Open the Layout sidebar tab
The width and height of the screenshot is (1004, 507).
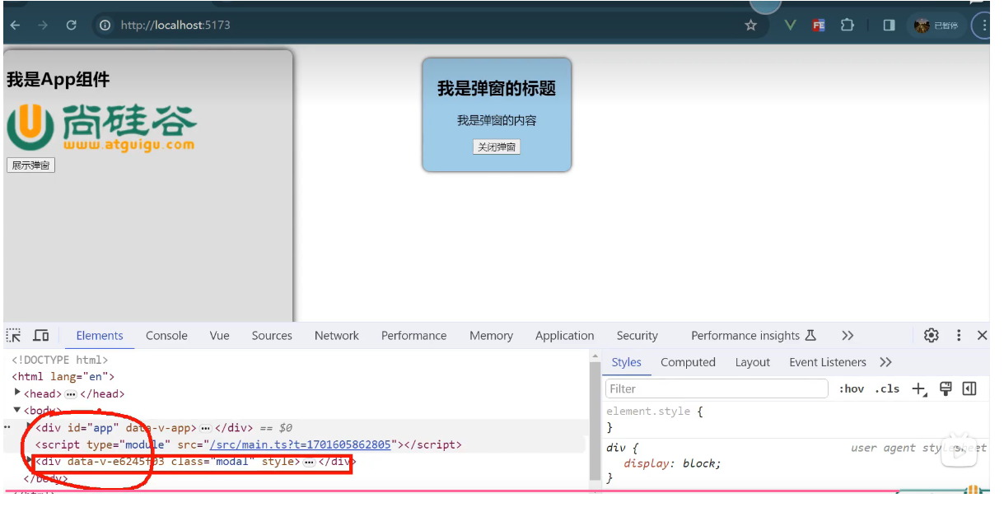pyautogui.click(x=752, y=362)
